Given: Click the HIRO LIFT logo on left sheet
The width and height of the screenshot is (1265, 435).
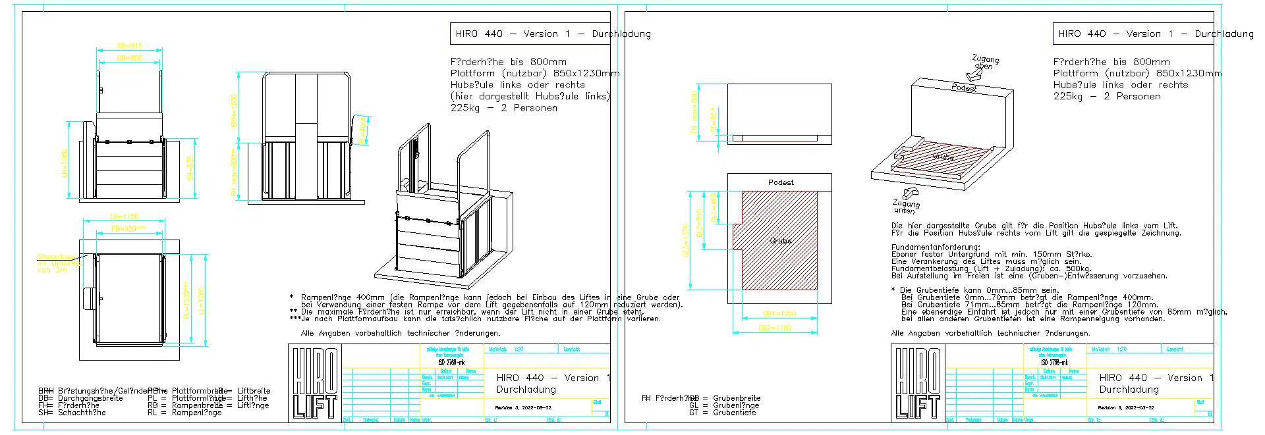Looking at the screenshot, I should coord(315,383).
